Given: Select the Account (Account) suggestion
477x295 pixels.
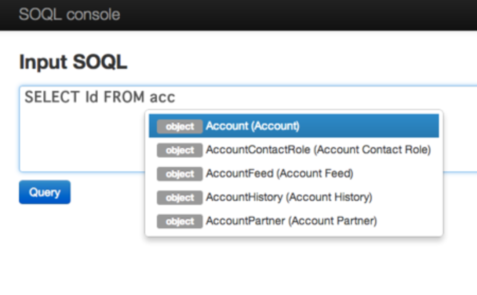Looking at the screenshot, I should [252, 126].
